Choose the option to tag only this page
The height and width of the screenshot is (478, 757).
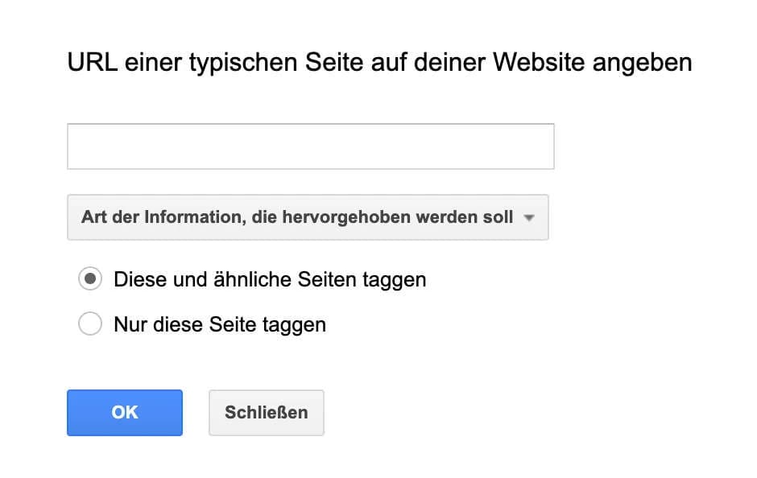click(90, 325)
